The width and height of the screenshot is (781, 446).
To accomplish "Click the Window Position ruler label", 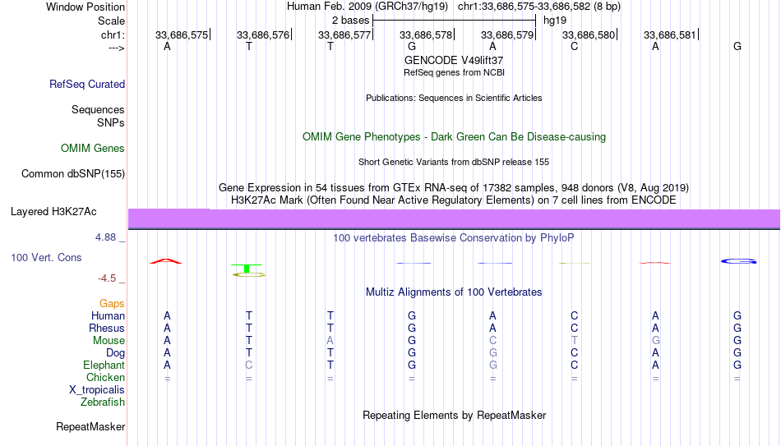I will (x=85, y=7).
